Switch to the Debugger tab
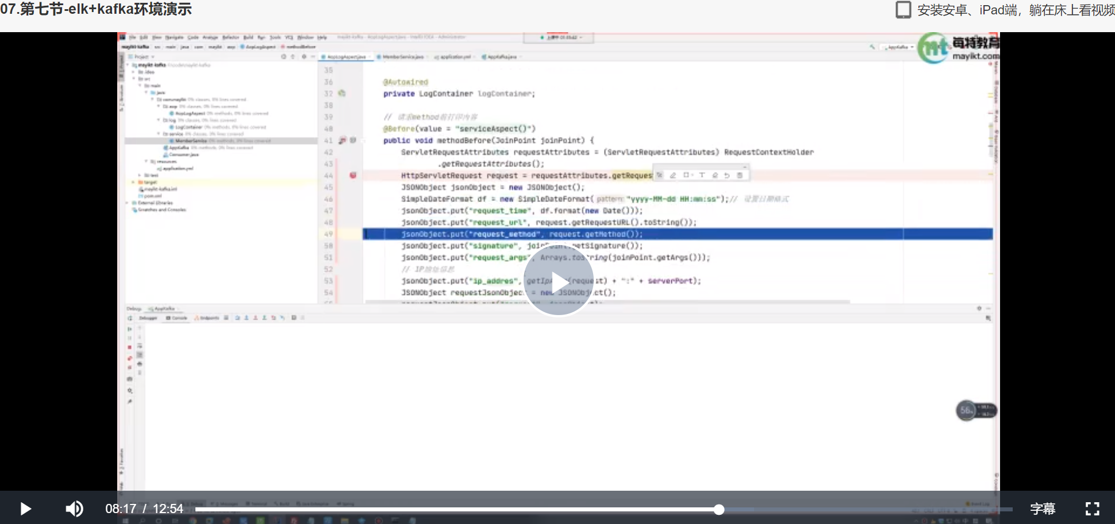The height and width of the screenshot is (524, 1115). coord(148,318)
